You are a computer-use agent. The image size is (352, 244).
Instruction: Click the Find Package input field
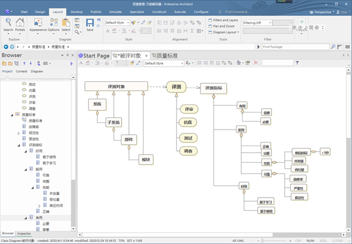click(x=295, y=46)
